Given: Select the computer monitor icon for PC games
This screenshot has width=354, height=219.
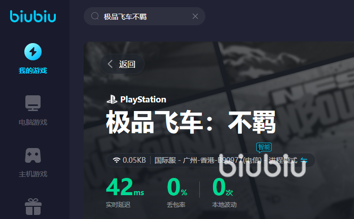Looking at the screenshot, I should point(33,103).
